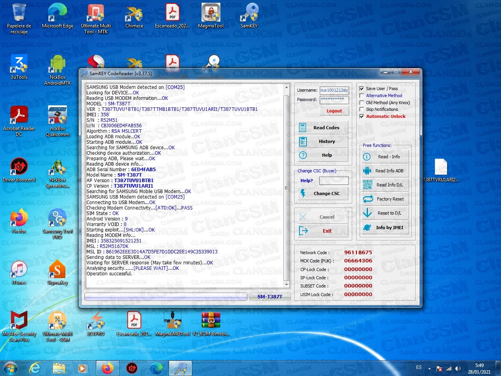The image size is (501, 376).
Task: Open the BSTPRO desktop shortcut
Action: click(96, 324)
